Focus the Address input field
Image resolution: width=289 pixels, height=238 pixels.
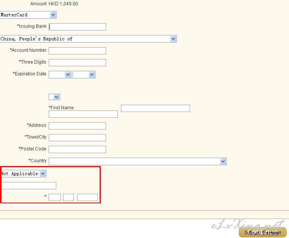(x=77, y=126)
